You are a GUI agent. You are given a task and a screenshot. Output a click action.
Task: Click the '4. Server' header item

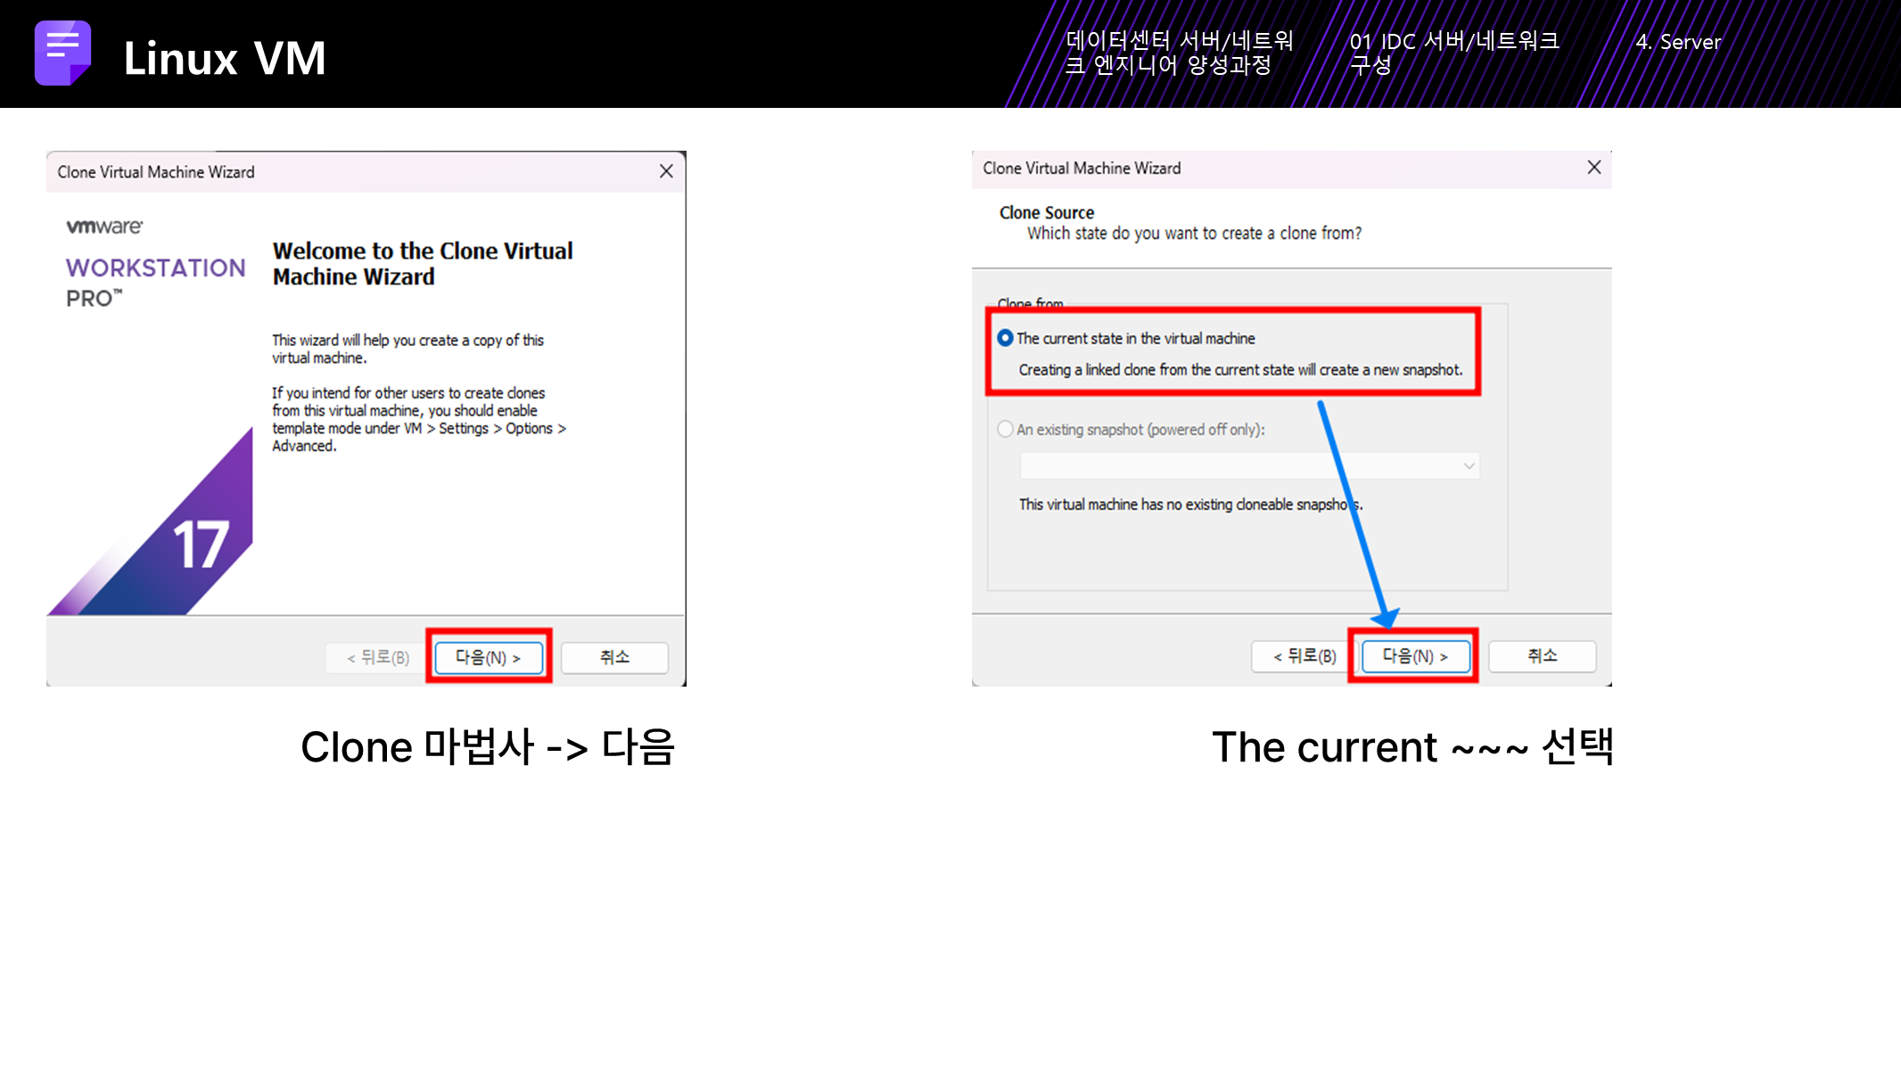(x=1678, y=42)
